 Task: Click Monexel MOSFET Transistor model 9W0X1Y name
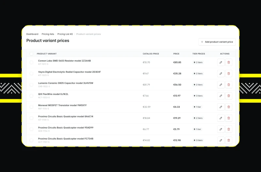click(62, 105)
